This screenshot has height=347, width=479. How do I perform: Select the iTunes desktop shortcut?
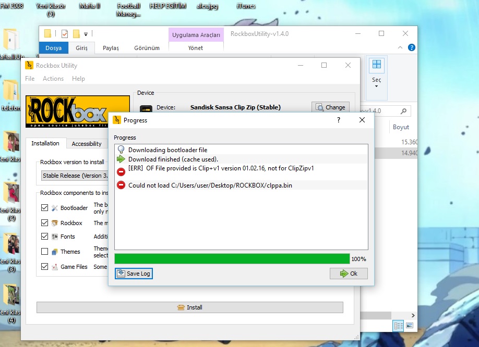click(x=246, y=6)
